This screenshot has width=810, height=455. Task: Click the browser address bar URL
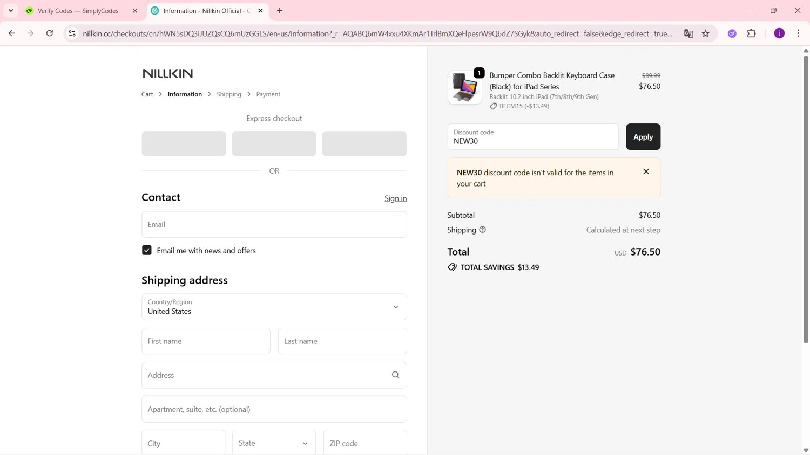coord(378,33)
